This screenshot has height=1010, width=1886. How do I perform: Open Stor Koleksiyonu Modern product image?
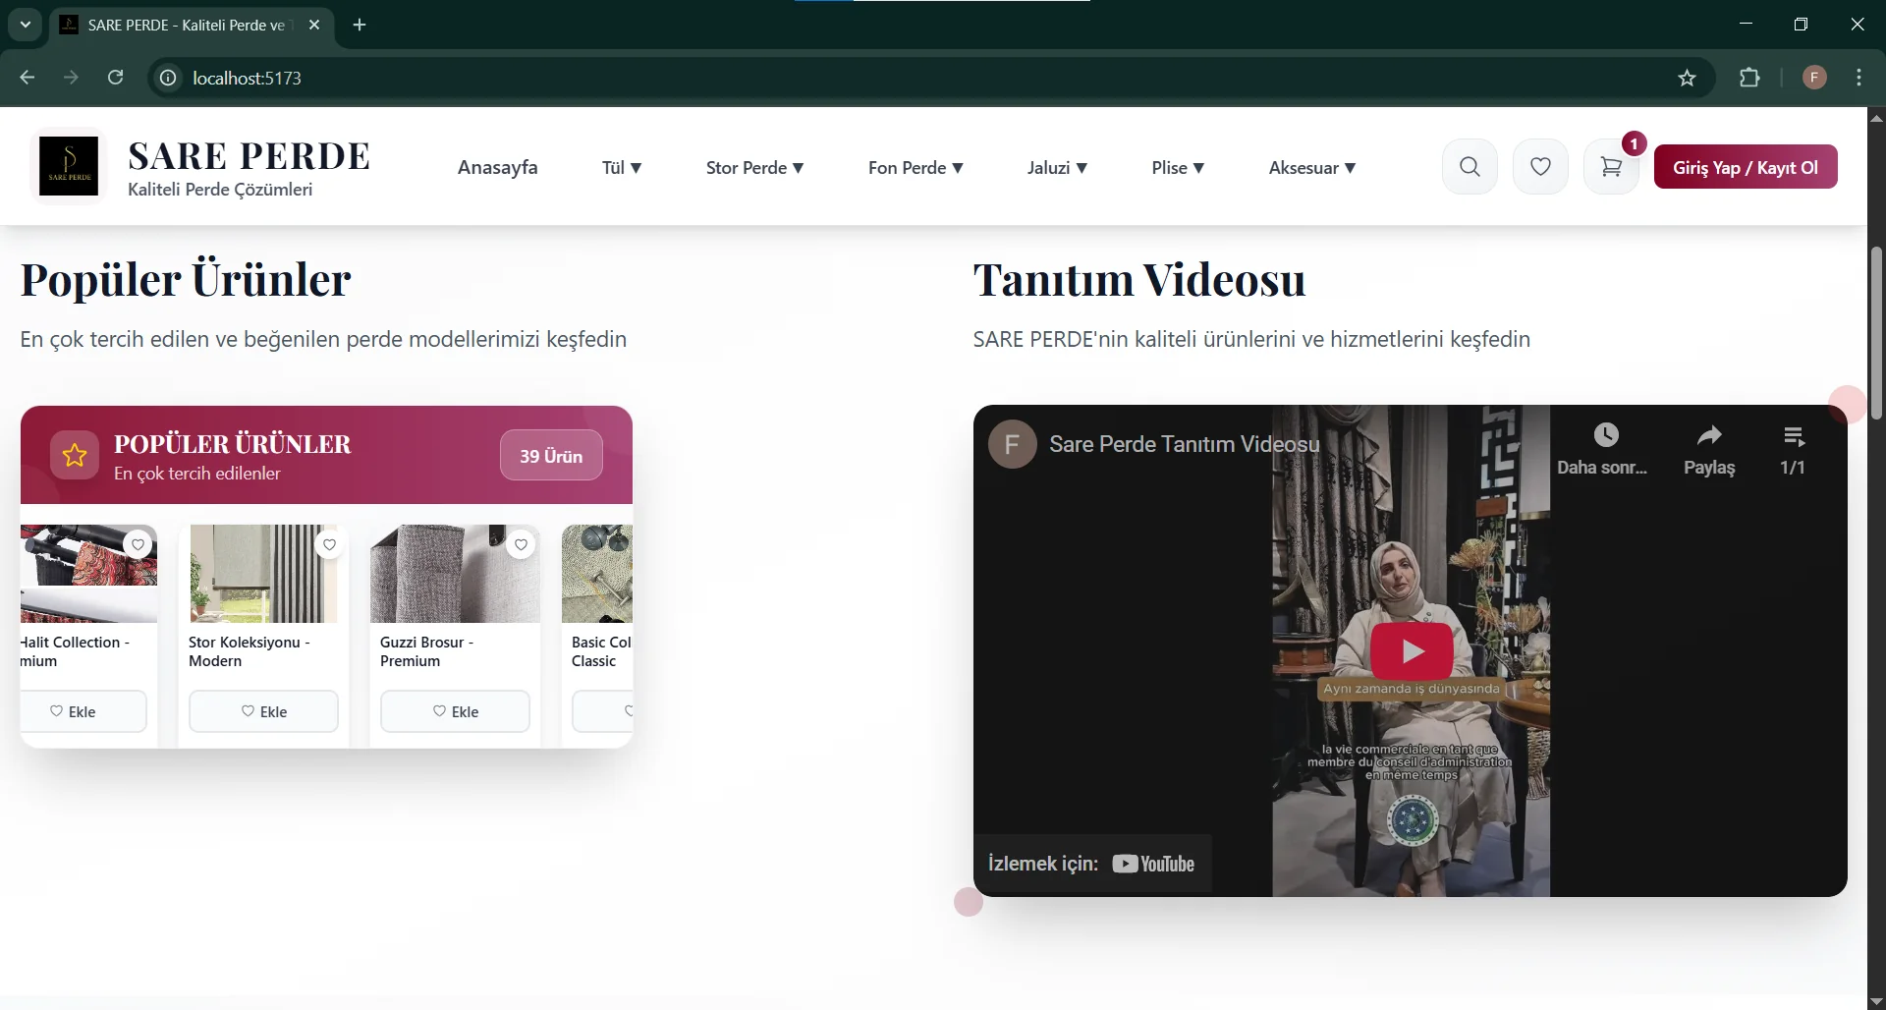click(x=263, y=574)
